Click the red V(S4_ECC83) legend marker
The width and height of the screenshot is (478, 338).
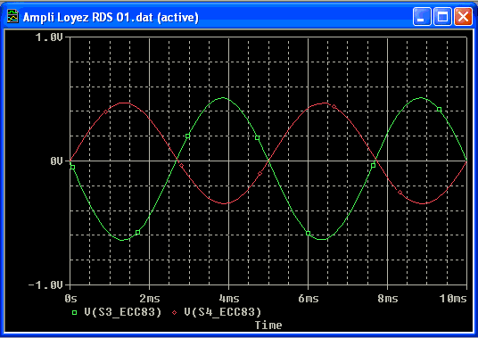tap(175, 312)
